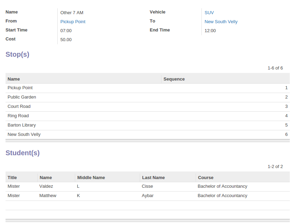Sort students by Name column header
Viewport: 296px width, 223px height.
pos(56,178)
